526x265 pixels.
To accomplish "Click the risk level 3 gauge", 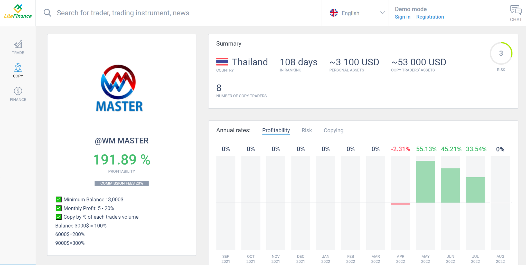I will click(501, 53).
